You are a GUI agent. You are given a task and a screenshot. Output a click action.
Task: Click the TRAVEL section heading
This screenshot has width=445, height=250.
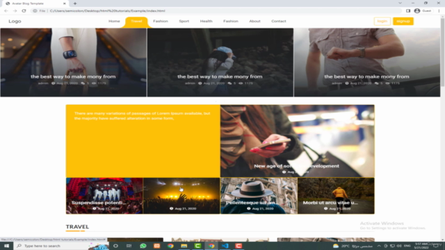point(77,227)
